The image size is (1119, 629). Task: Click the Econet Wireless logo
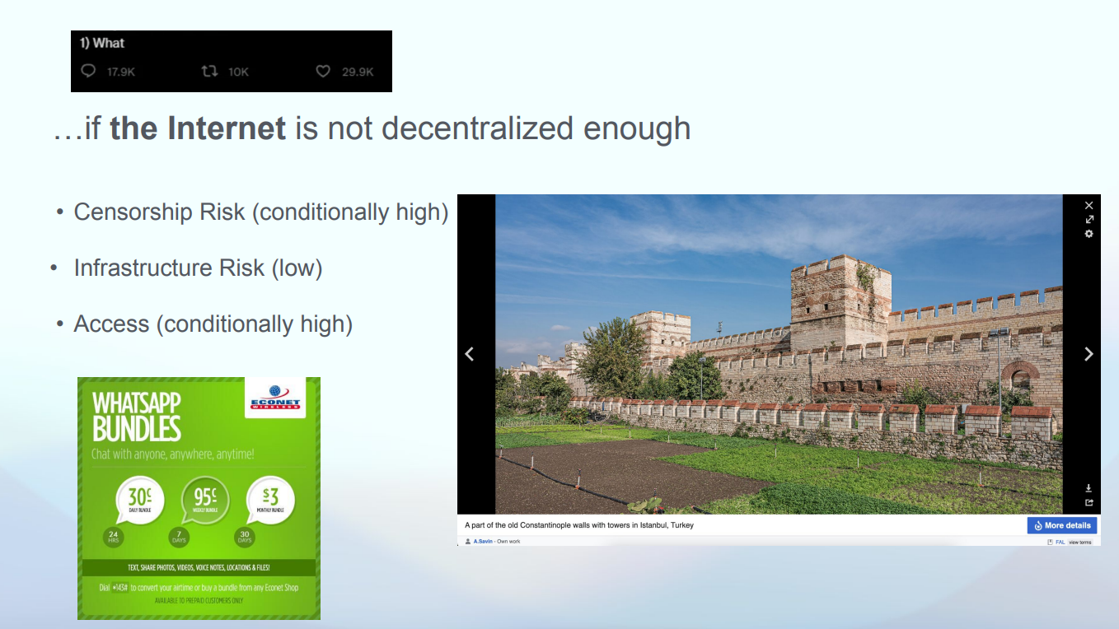point(275,398)
